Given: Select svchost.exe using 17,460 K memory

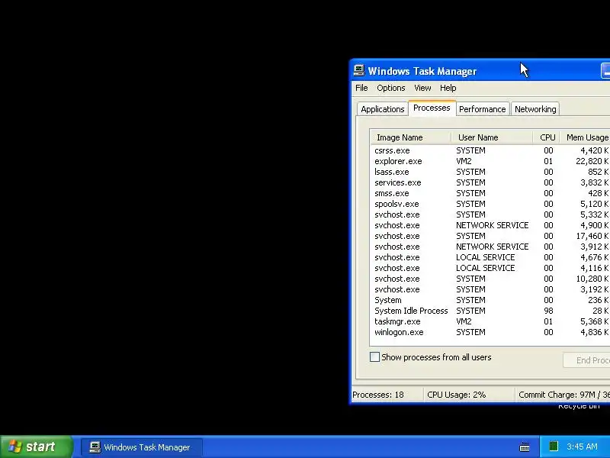Looking at the screenshot, I should (x=490, y=236).
